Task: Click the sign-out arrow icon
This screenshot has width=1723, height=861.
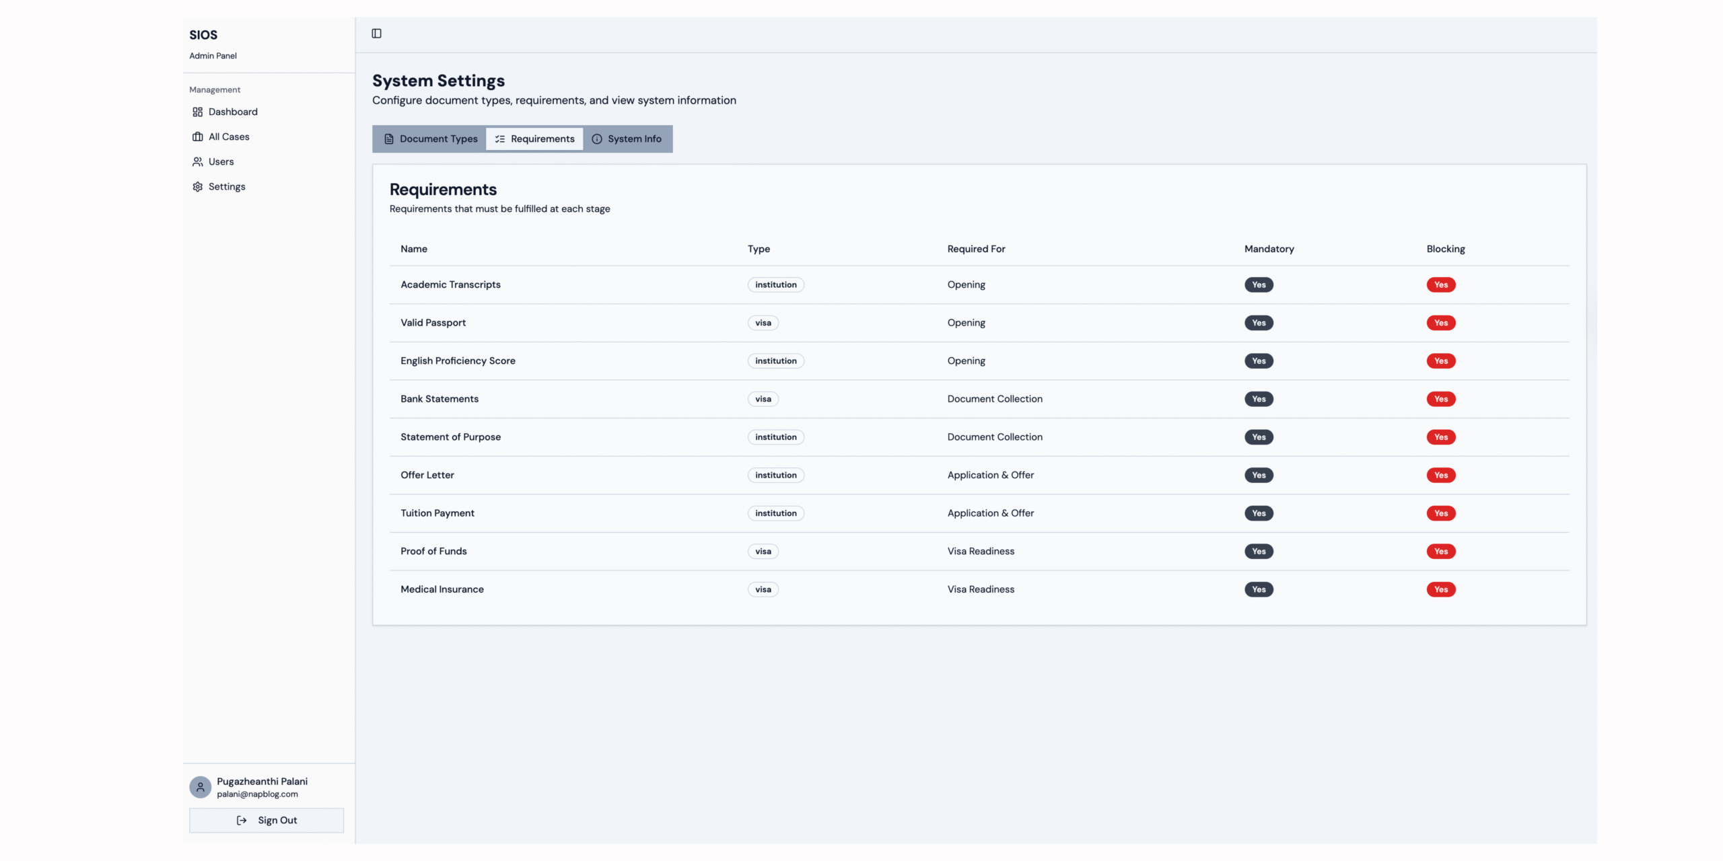Action: point(242,821)
